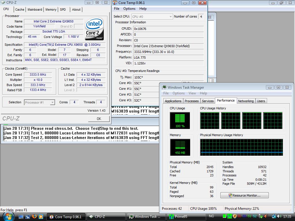Click the 51 core temperature tray icon
The width and height of the screenshot is (295, 221).
coord(249,216)
